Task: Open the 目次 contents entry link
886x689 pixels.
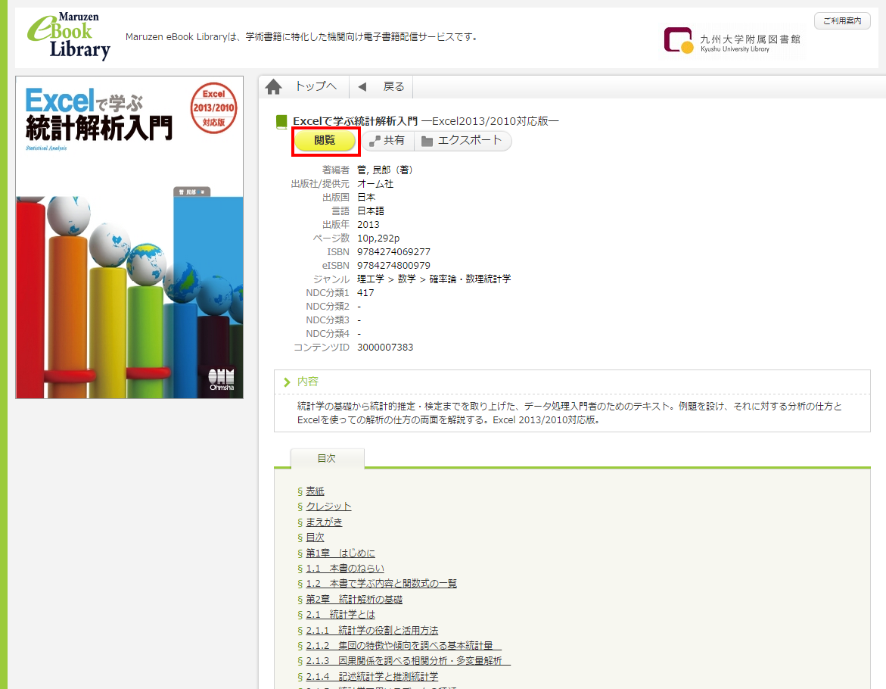Action: [x=315, y=538]
